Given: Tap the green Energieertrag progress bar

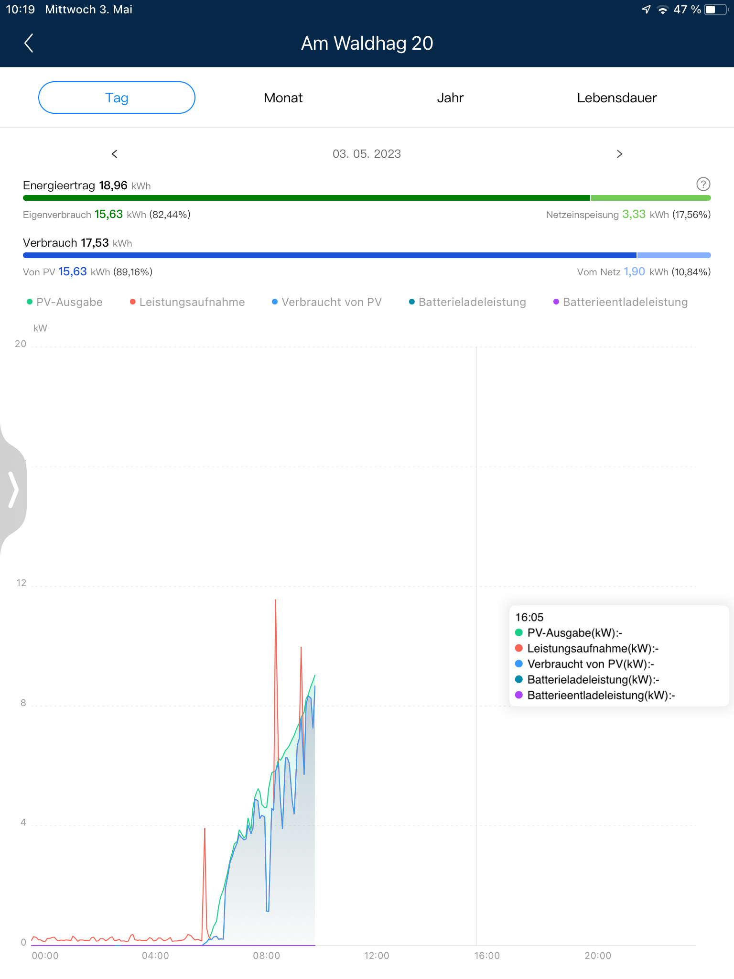Looking at the screenshot, I should point(306,198).
